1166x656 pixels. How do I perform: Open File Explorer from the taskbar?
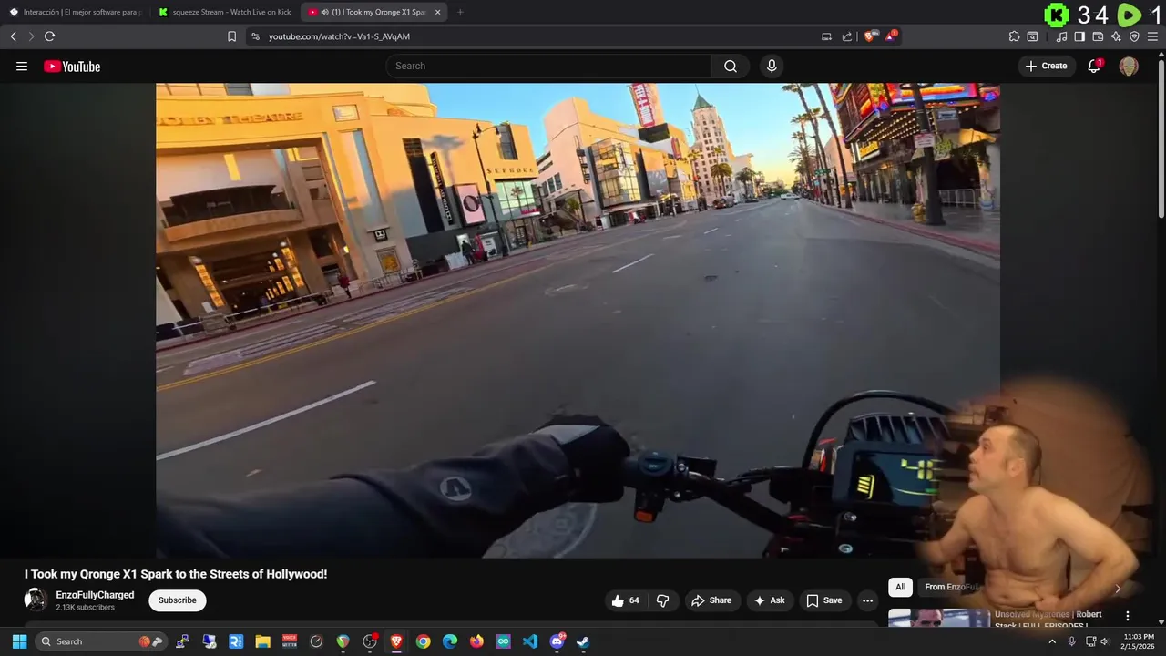pos(262,641)
